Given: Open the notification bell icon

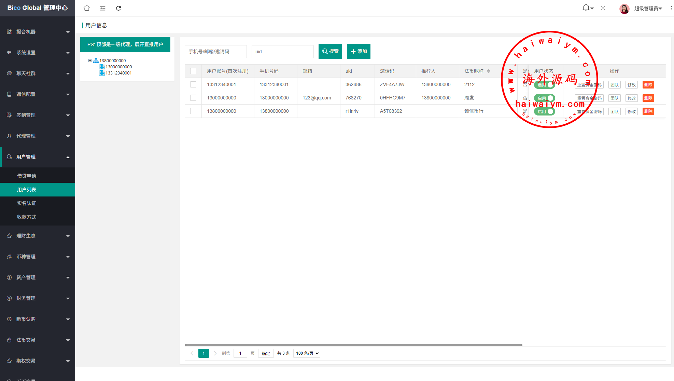Looking at the screenshot, I should 586,8.
